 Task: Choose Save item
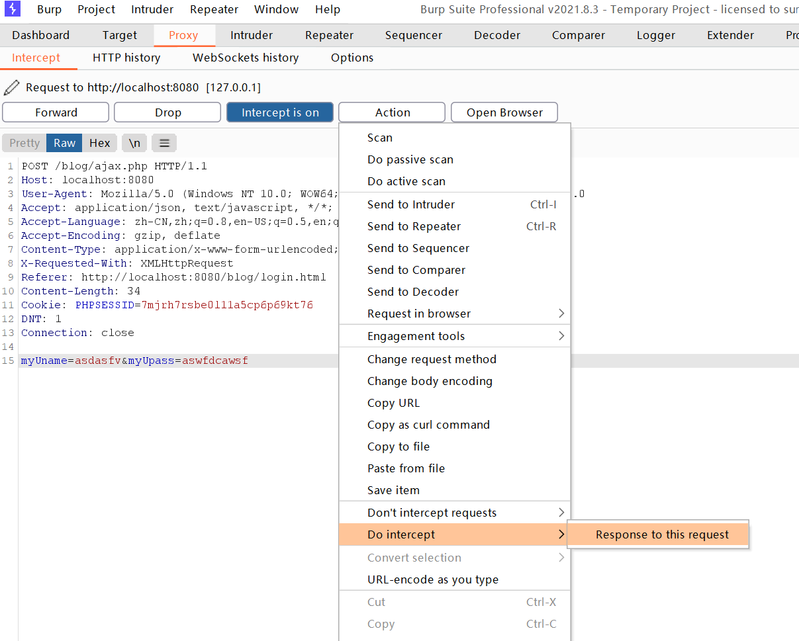click(x=455, y=490)
